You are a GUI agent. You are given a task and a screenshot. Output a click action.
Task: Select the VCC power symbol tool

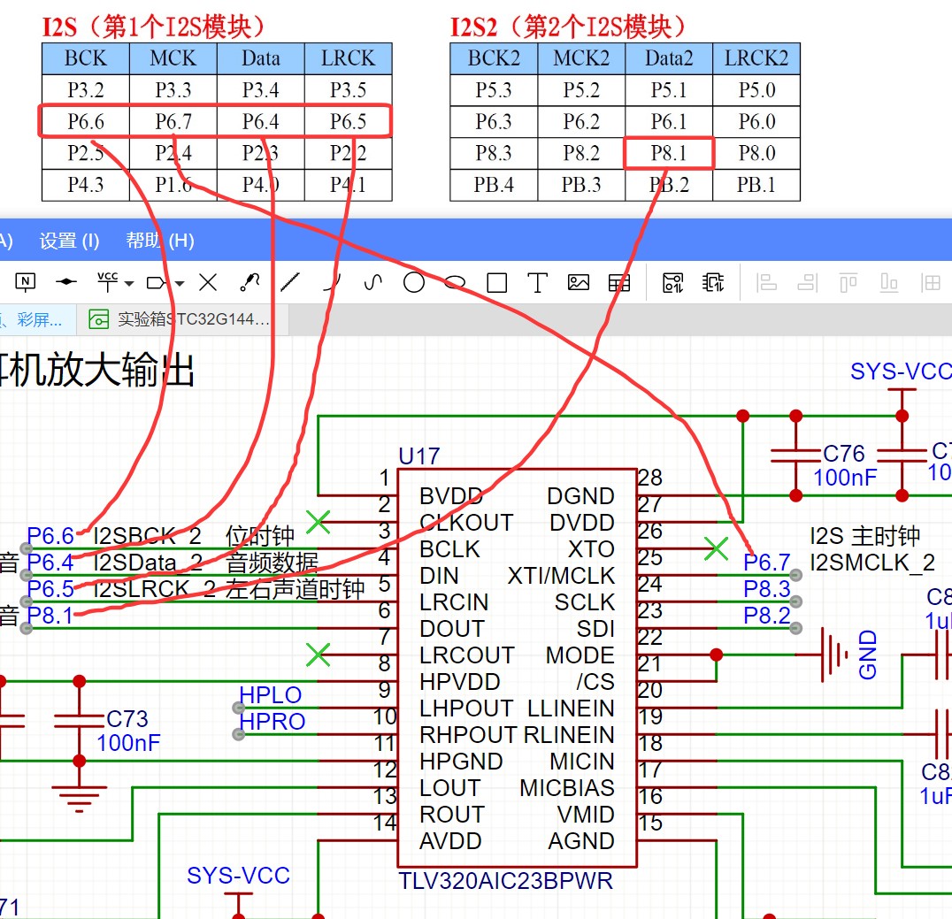(x=107, y=282)
